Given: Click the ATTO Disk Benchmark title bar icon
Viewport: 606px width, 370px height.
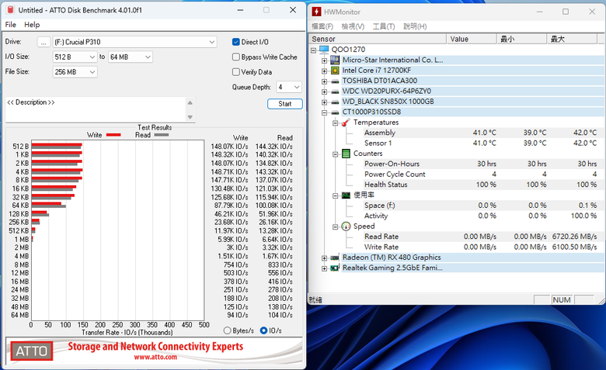Looking at the screenshot, I should [x=10, y=10].
